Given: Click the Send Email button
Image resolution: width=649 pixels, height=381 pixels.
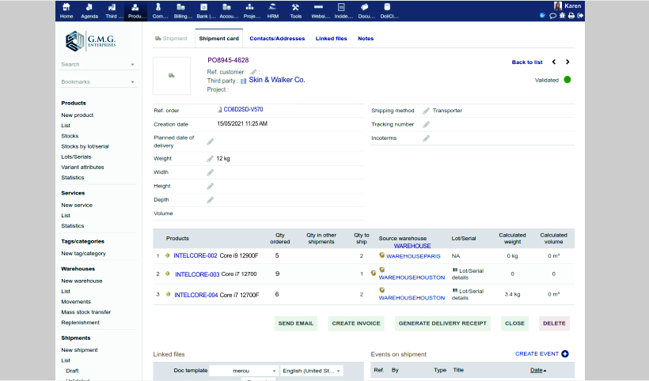Looking at the screenshot, I should (297, 323).
